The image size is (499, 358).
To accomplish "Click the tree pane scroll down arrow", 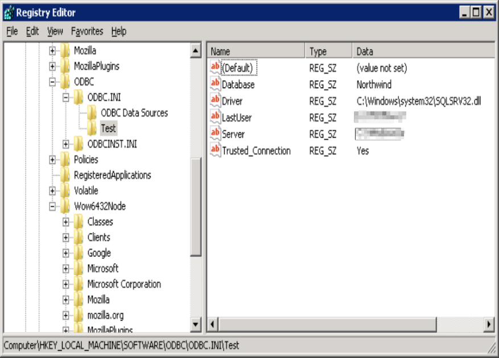I will pos(196,324).
